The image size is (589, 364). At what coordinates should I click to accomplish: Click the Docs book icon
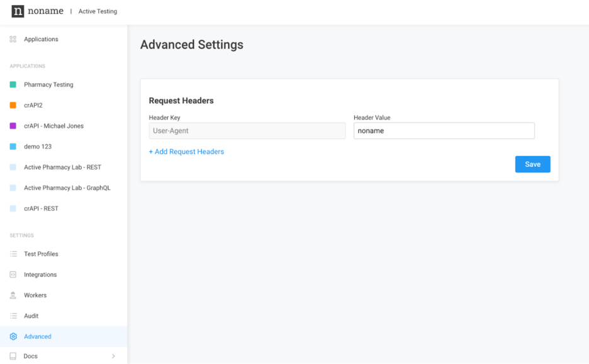13,356
